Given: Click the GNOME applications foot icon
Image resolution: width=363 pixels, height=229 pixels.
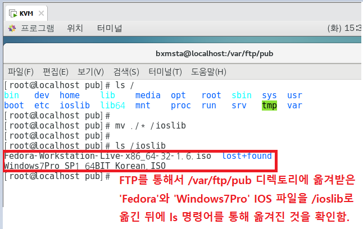Looking at the screenshot, I should point(12,28).
